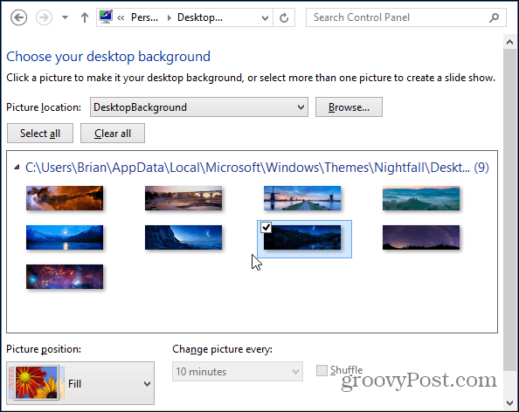Open the recent locations dropdown arrow
The width and height of the screenshot is (519, 412).
[65, 17]
